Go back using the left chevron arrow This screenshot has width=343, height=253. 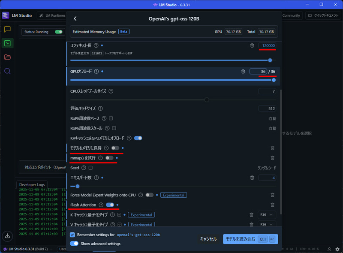pyautogui.click(x=75, y=18)
